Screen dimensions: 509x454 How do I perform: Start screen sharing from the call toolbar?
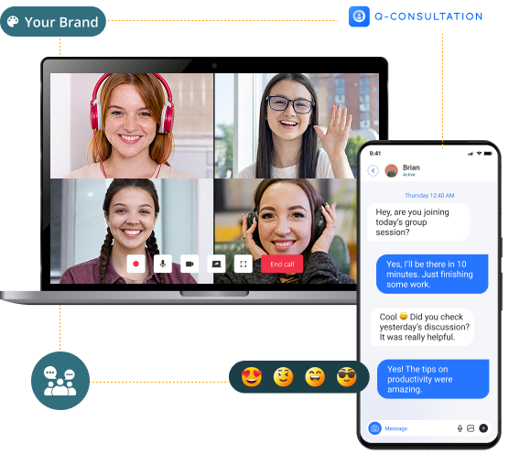click(x=217, y=265)
